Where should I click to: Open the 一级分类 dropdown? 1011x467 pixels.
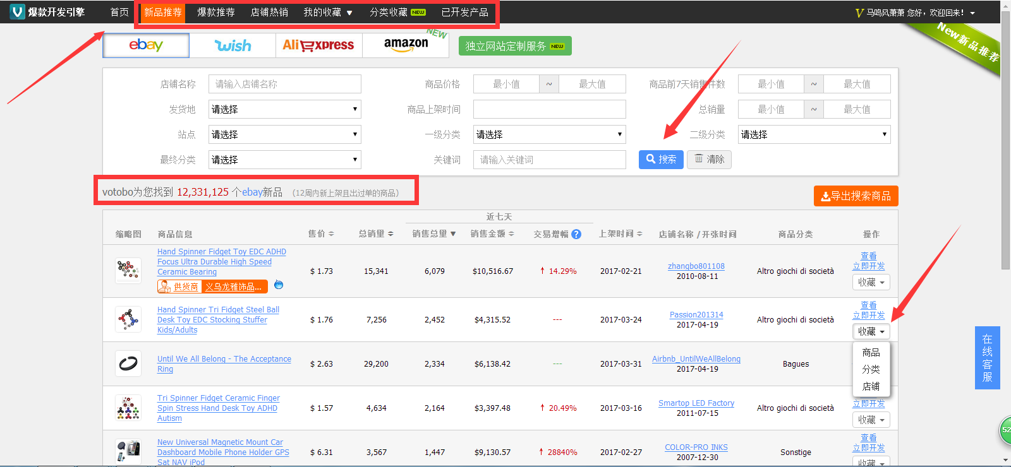click(550, 134)
